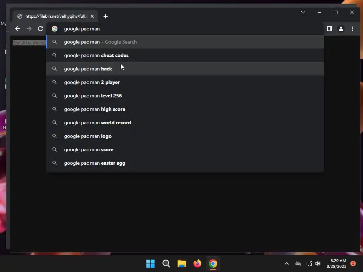Select suggestion 'google pac man cheat codes'
This screenshot has height=272, width=363.
point(185,55)
